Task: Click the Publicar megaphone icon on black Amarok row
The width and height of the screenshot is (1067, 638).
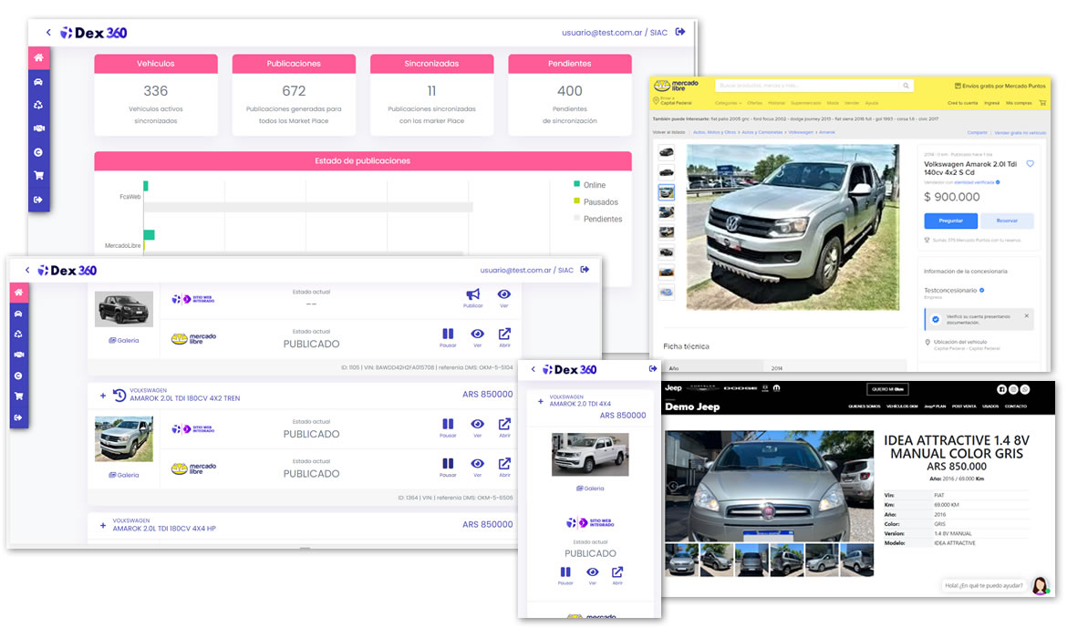Action: [x=473, y=294]
